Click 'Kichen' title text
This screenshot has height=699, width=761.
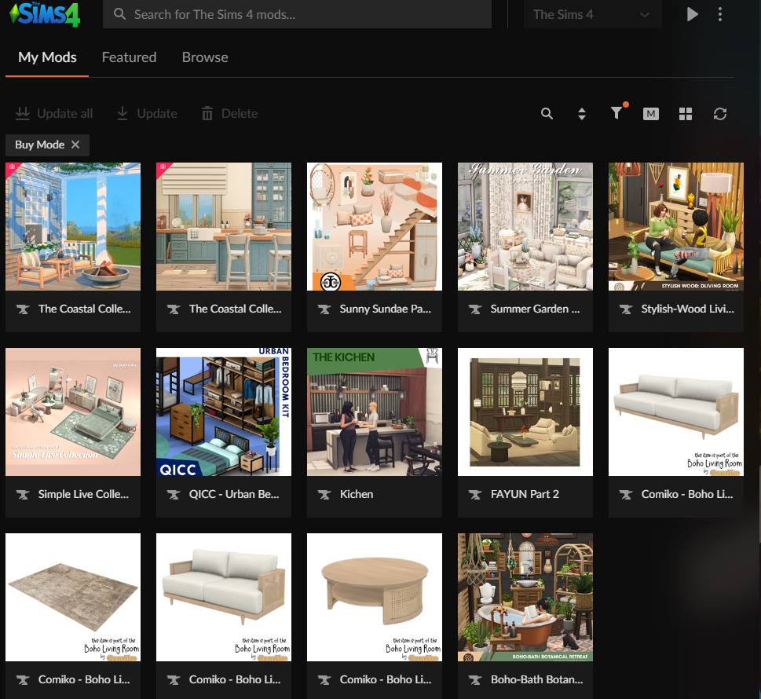click(x=357, y=494)
